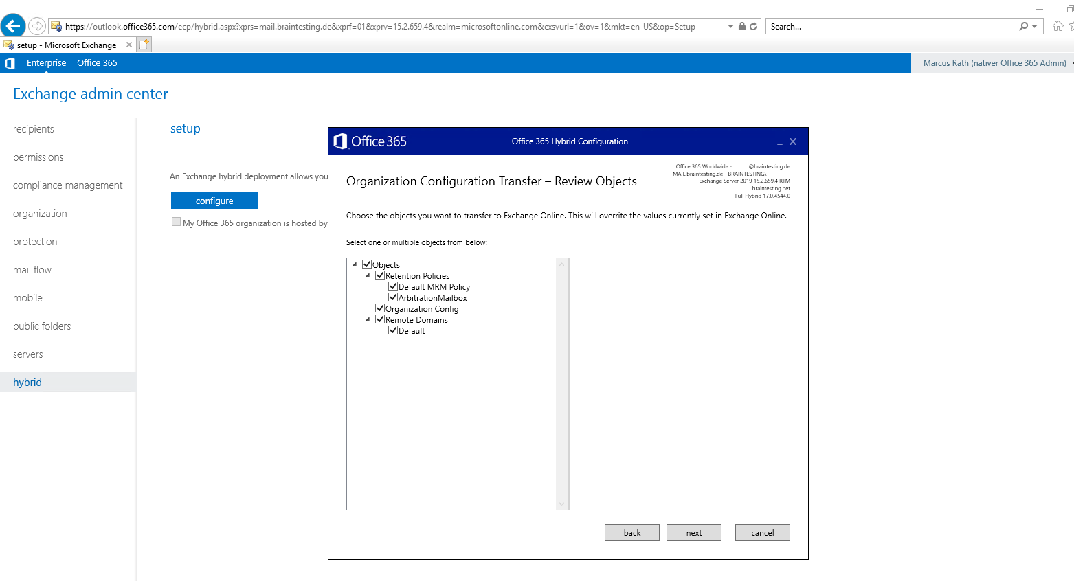1074x581 pixels.
Task: Uncheck the Objects root checkbox
Action: point(367,264)
